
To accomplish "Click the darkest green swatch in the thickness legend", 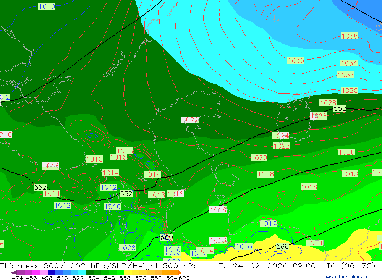I will (90, 272).
